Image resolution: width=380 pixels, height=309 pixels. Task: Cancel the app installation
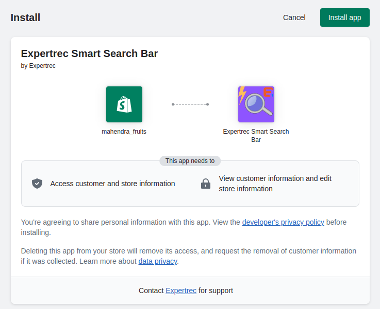tap(294, 17)
